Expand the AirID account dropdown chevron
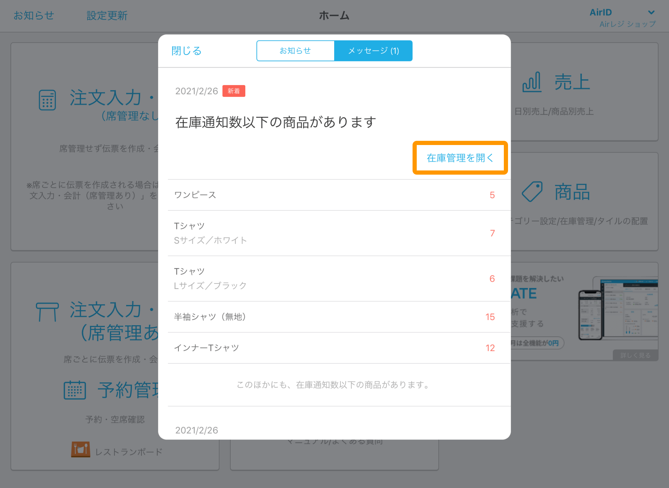 (651, 12)
